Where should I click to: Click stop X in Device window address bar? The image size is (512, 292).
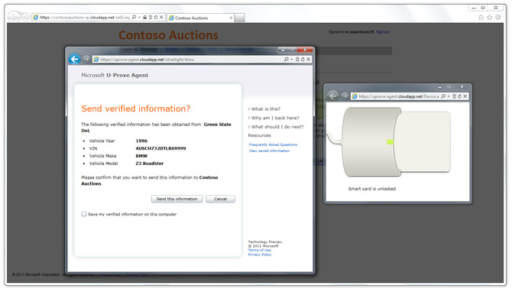tap(465, 96)
